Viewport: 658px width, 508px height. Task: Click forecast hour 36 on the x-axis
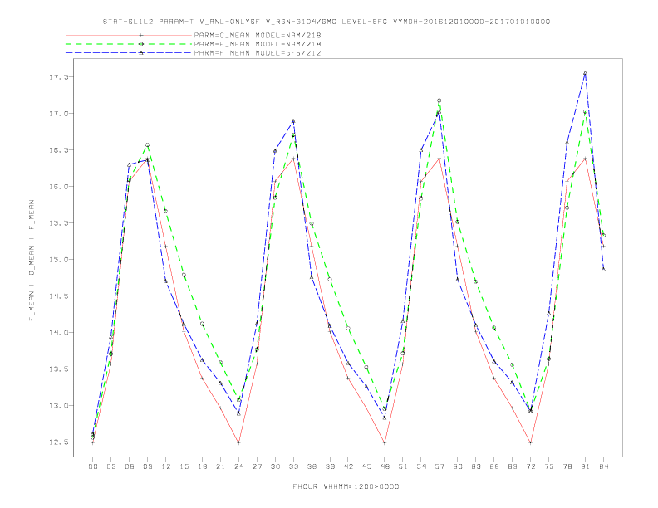pyautogui.click(x=312, y=466)
